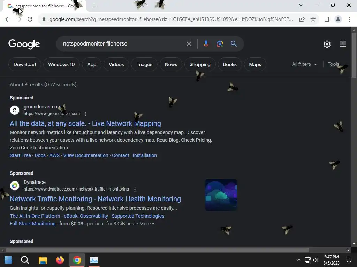Click in the Google search input

pos(123,44)
